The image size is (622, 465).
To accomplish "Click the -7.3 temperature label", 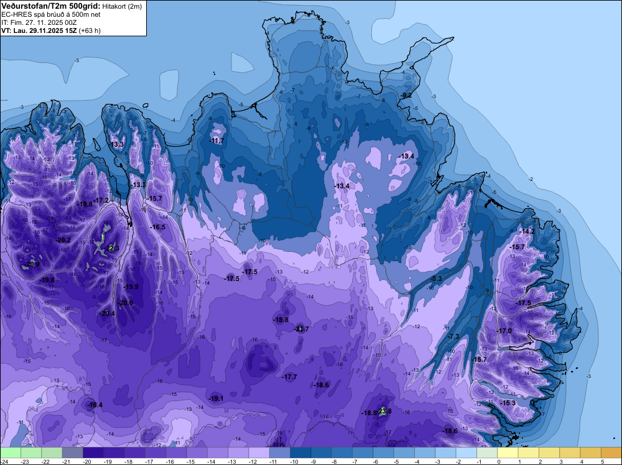I will [453, 336].
